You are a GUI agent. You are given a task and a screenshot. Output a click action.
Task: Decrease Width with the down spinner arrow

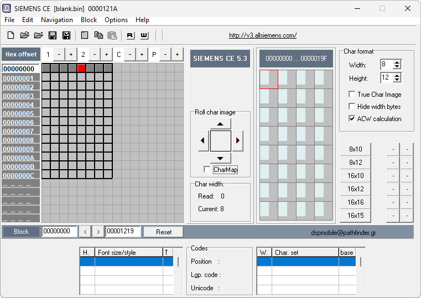point(397,67)
